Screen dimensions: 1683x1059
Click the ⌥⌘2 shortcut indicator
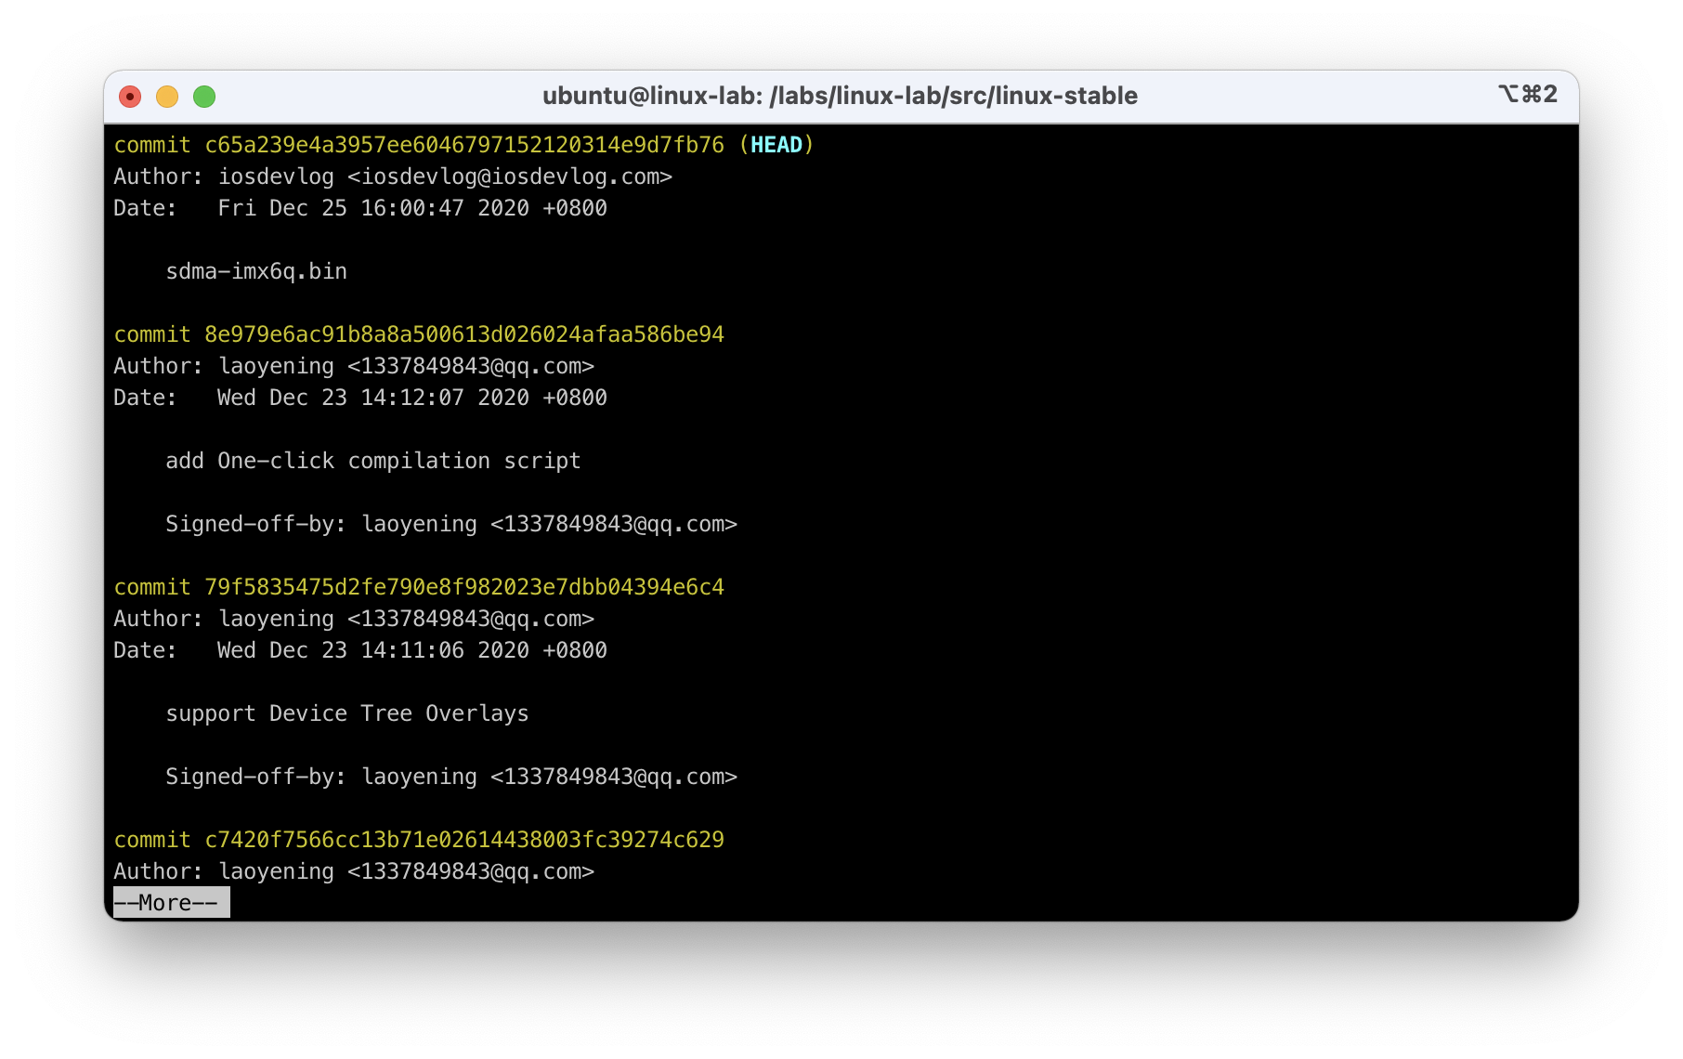tap(1528, 94)
